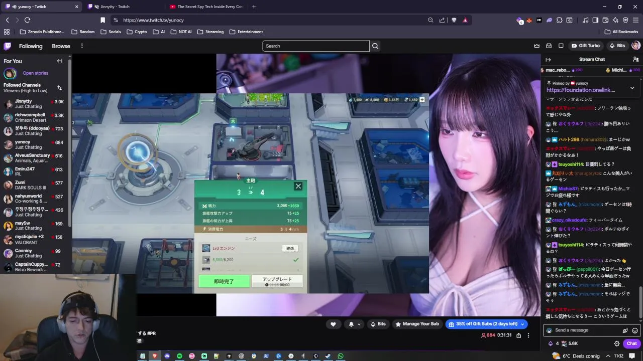Open the pinned foundation.onelink link

coord(580,90)
